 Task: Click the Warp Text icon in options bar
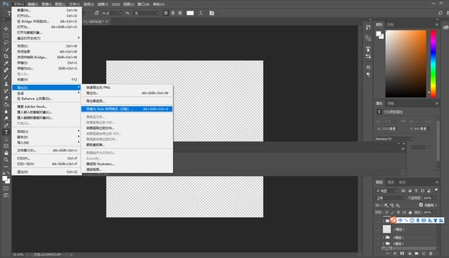tap(201, 13)
